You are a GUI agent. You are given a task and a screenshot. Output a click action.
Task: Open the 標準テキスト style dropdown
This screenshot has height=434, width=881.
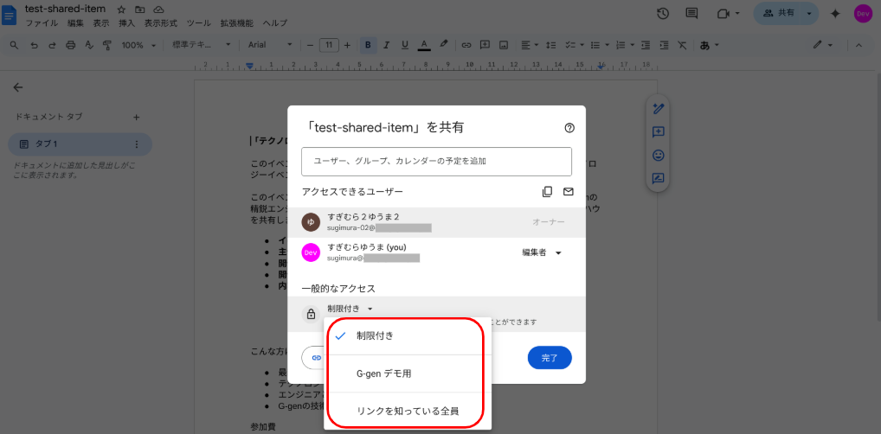201,45
